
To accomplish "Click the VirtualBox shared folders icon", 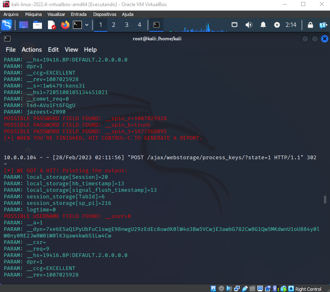I will [x=252, y=289].
